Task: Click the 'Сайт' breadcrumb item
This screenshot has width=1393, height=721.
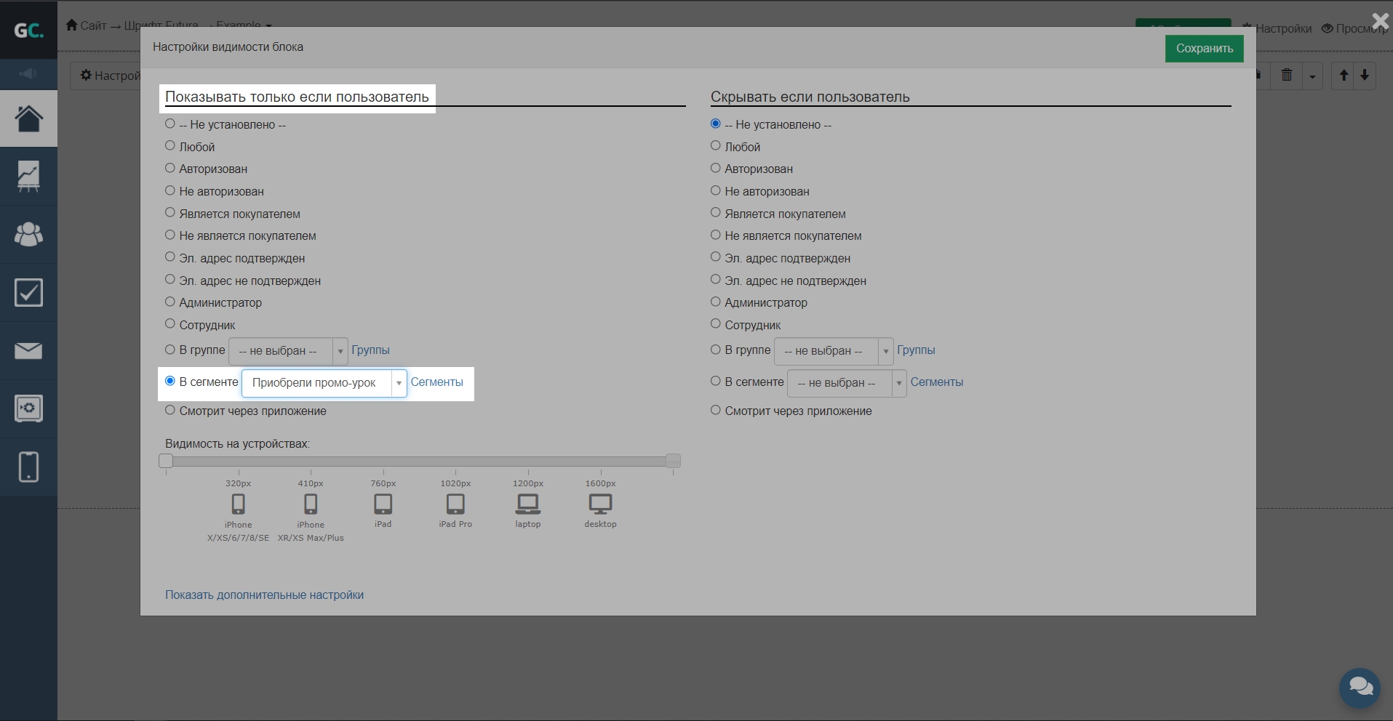Action: [x=87, y=25]
